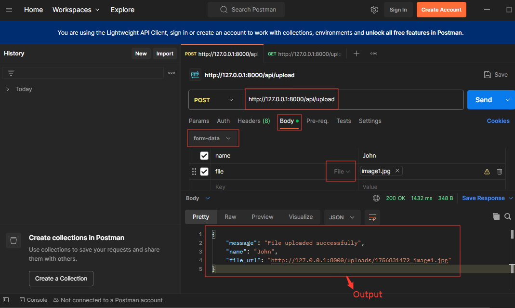This screenshot has height=308, width=515.
Task: Open the JSON format dropdown
Action: [x=342, y=217]
